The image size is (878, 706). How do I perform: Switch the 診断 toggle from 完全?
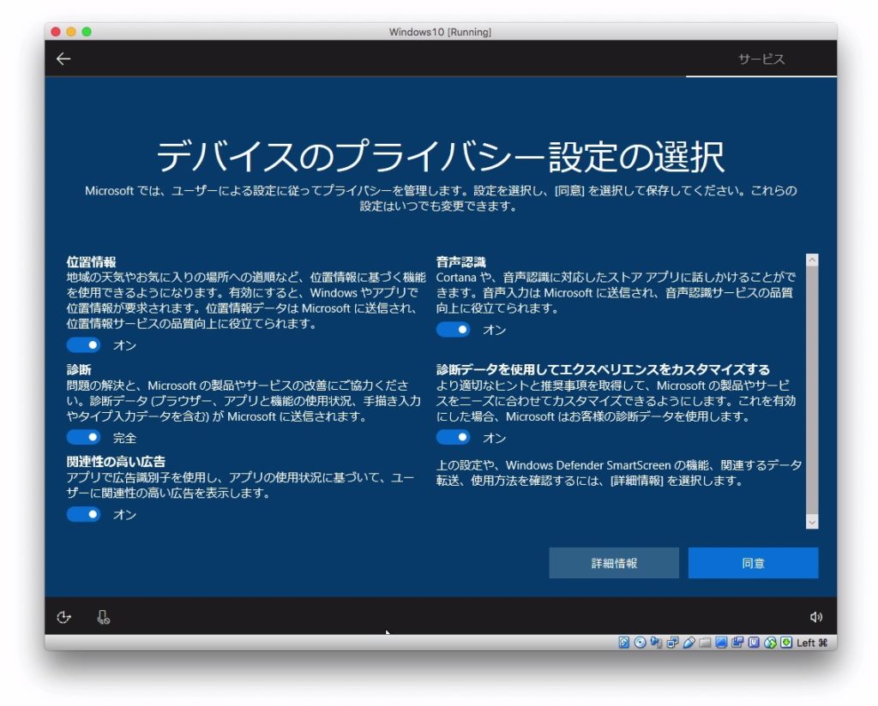(83, 438)
